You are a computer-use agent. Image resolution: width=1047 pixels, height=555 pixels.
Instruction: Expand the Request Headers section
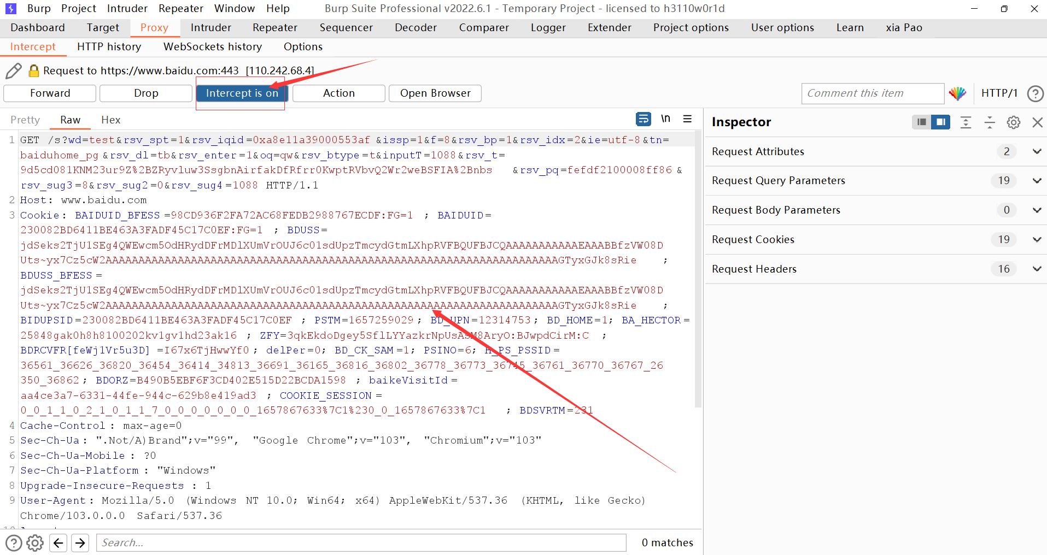1037,269
